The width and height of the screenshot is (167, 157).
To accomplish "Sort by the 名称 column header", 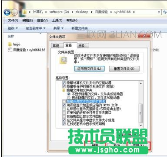I will 11,36.
